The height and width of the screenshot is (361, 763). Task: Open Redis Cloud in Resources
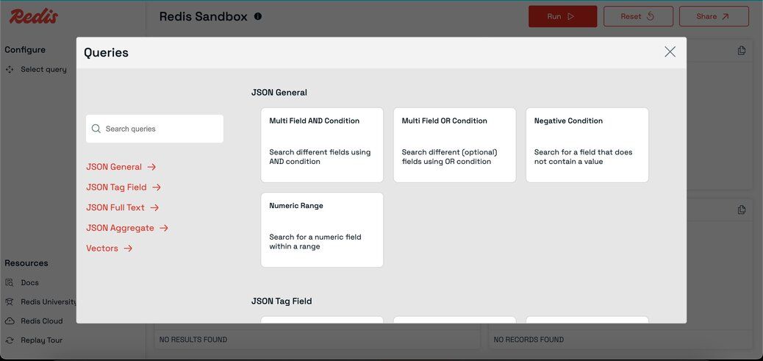point(42,321)
